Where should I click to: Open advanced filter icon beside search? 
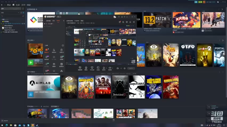tap(23, 16)
